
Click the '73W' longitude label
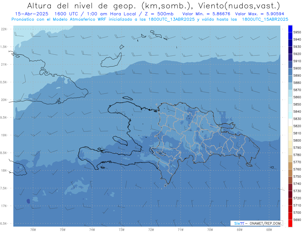pos(122,230)
